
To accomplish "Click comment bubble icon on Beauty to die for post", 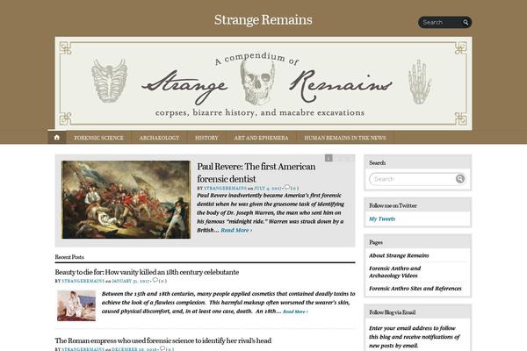I will [155, 280].
